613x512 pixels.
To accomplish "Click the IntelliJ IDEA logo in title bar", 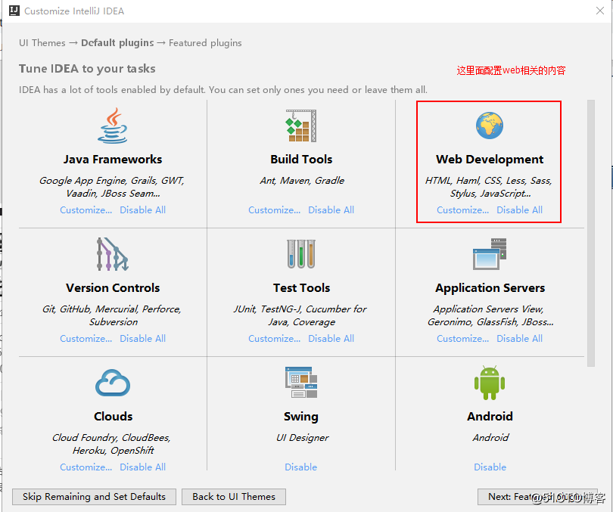I will tap(14, 11).
